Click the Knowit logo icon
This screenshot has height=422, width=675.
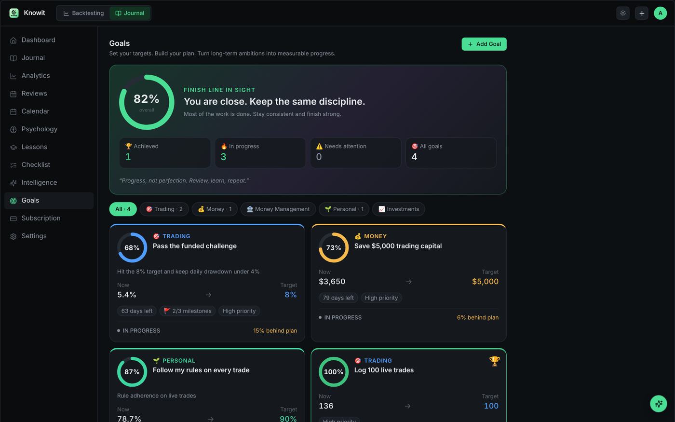tap(14, 13)
